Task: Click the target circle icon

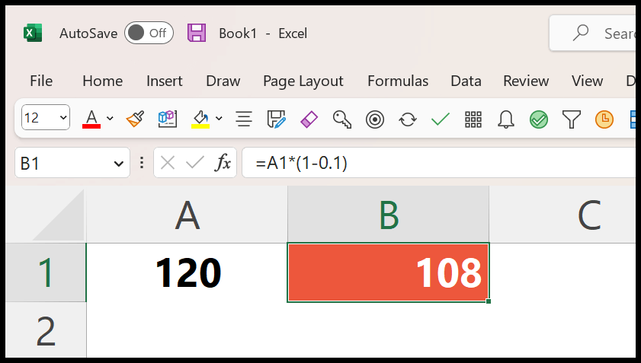Action: click(x=375, y=119)
